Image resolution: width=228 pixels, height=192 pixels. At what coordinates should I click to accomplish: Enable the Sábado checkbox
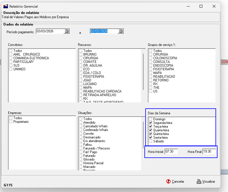click(x=151, y=141)
